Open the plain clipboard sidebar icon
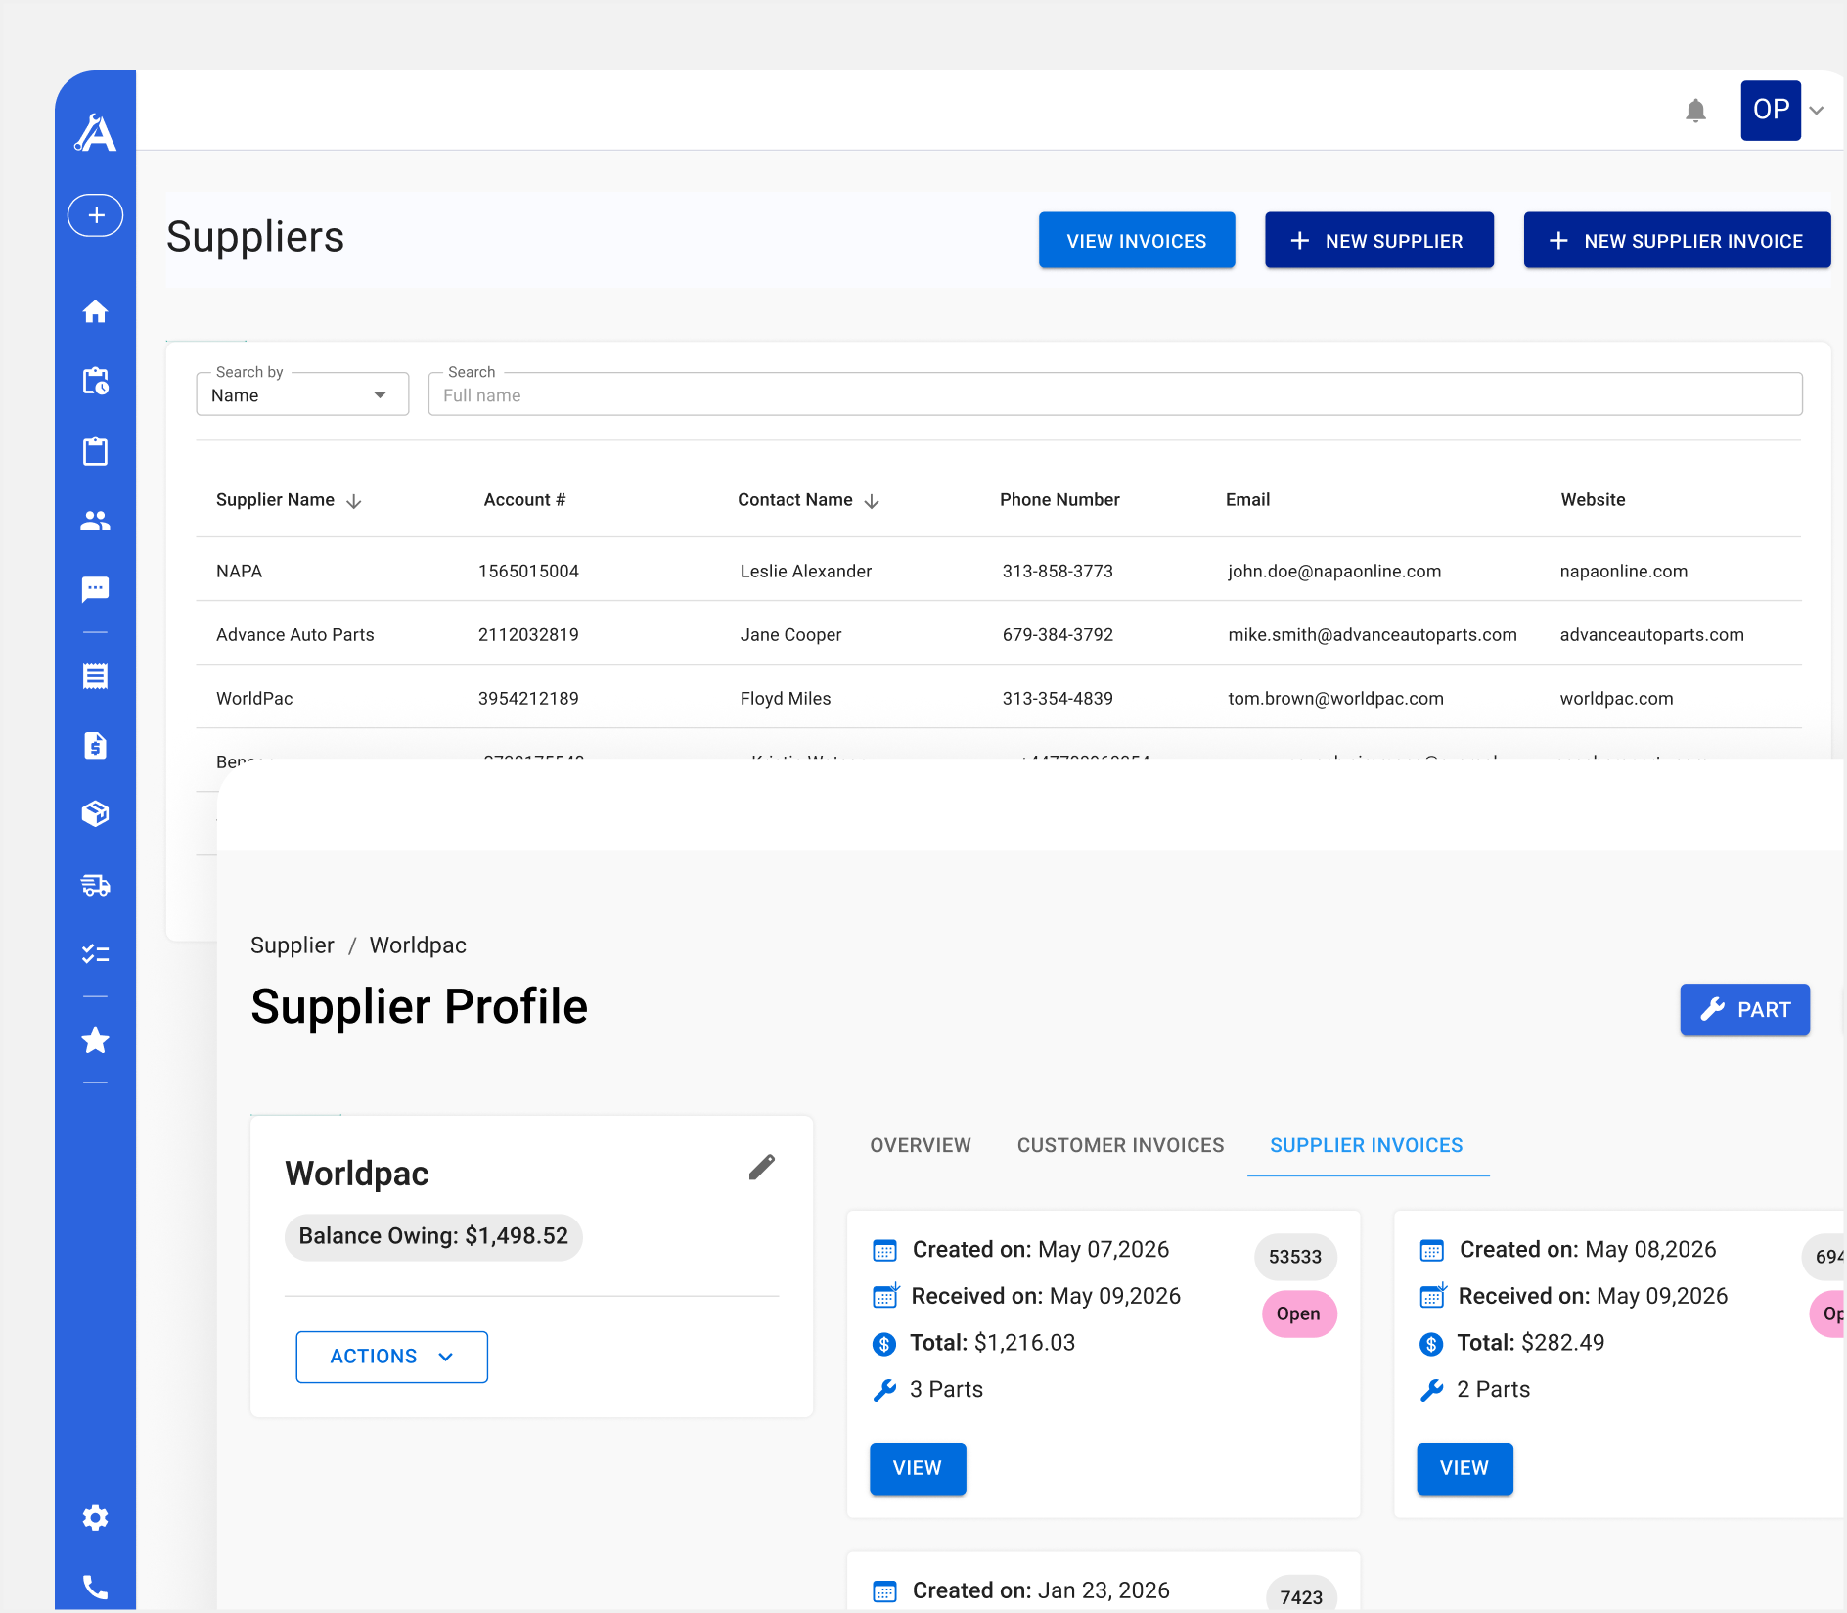The image size is (1847, 1613). point(95,451)
